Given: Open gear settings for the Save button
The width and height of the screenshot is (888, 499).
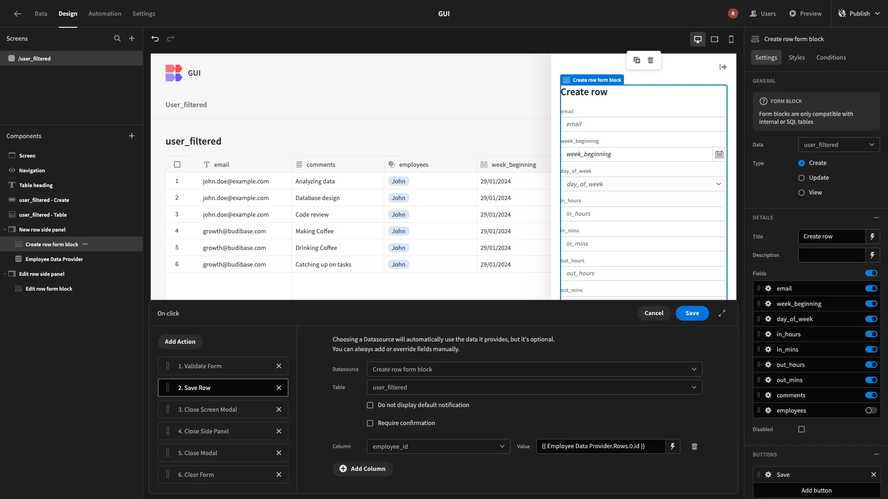Looking at the screenshot, I should [768, 475].
